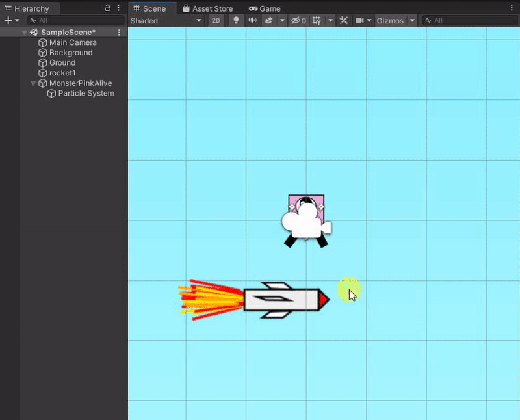Viewport: 520px width, 420px height.
Task: Click the Scene view search field
Action: [x=471, y=21]
